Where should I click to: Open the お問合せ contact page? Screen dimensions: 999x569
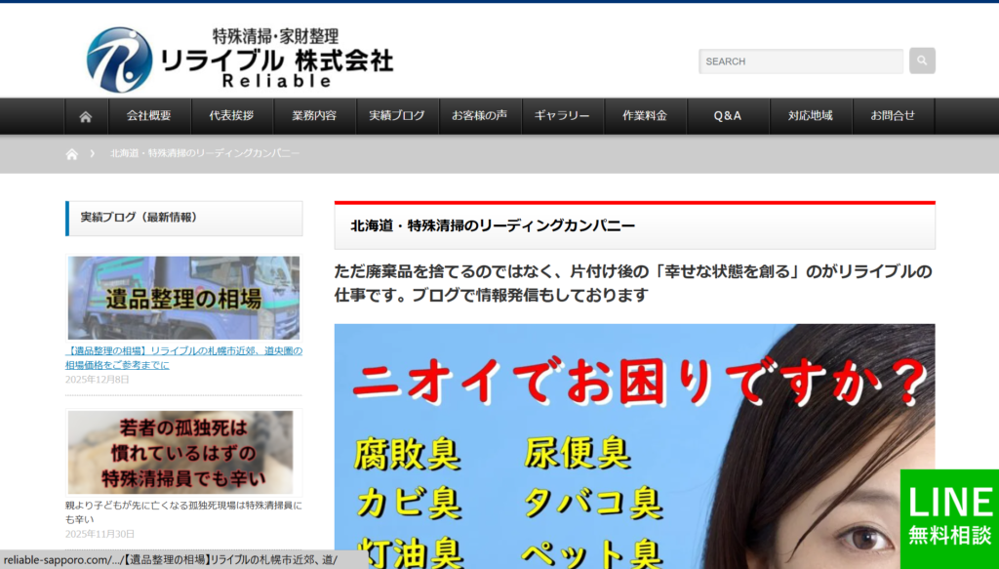(x=893, y=116)
